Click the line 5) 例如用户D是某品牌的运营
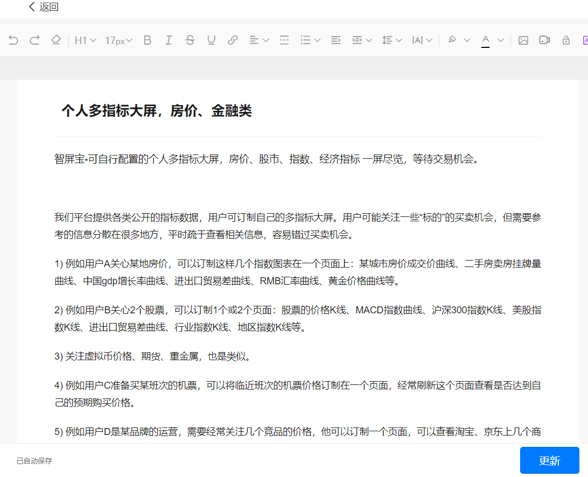 (298, 432)
